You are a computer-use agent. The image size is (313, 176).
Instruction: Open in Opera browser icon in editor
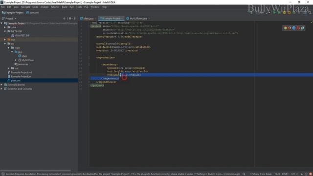(298, 28)
